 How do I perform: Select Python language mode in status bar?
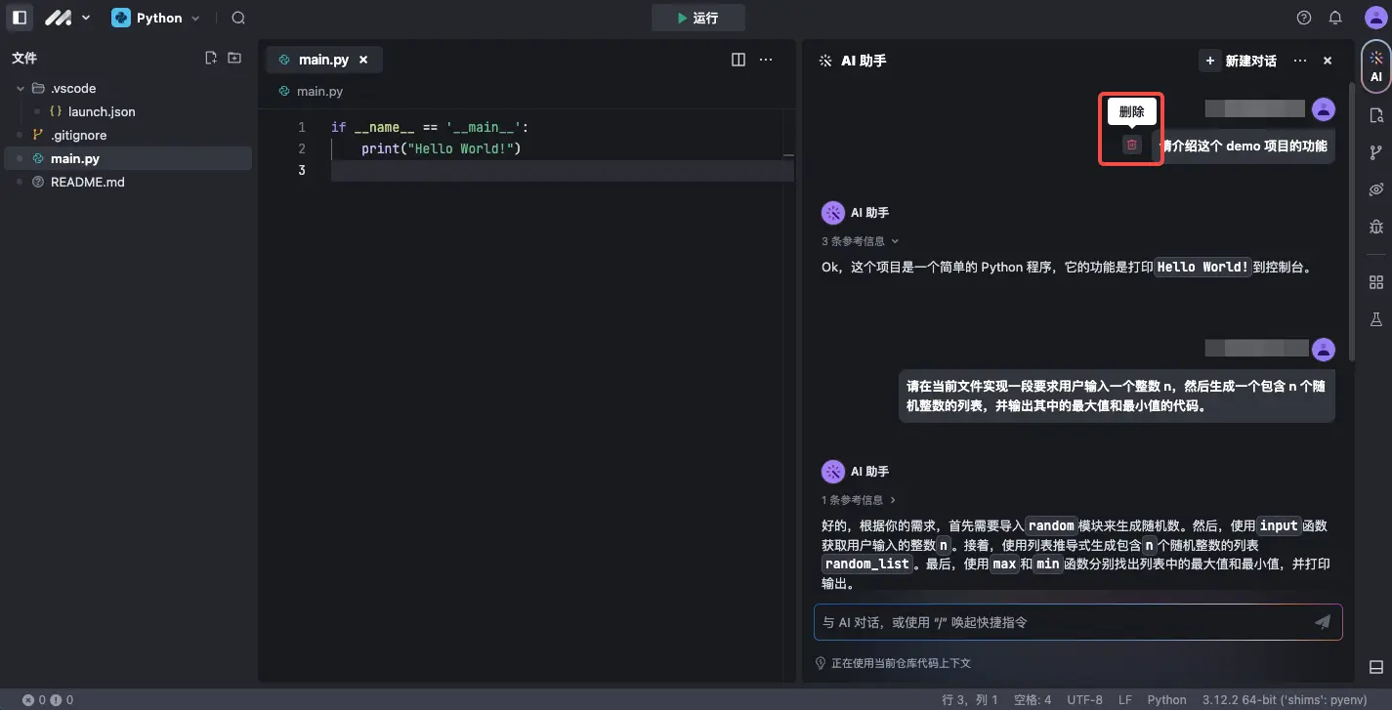[1166, 700]
